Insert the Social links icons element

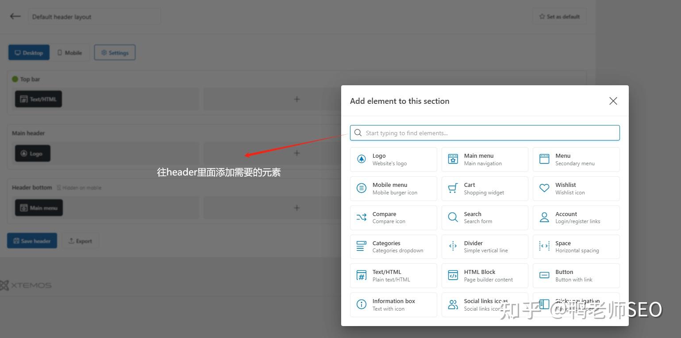[485, 304]
